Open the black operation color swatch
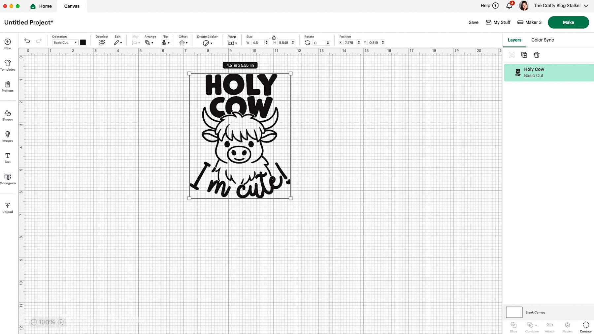Screen dimensions: 594x334 83,42
